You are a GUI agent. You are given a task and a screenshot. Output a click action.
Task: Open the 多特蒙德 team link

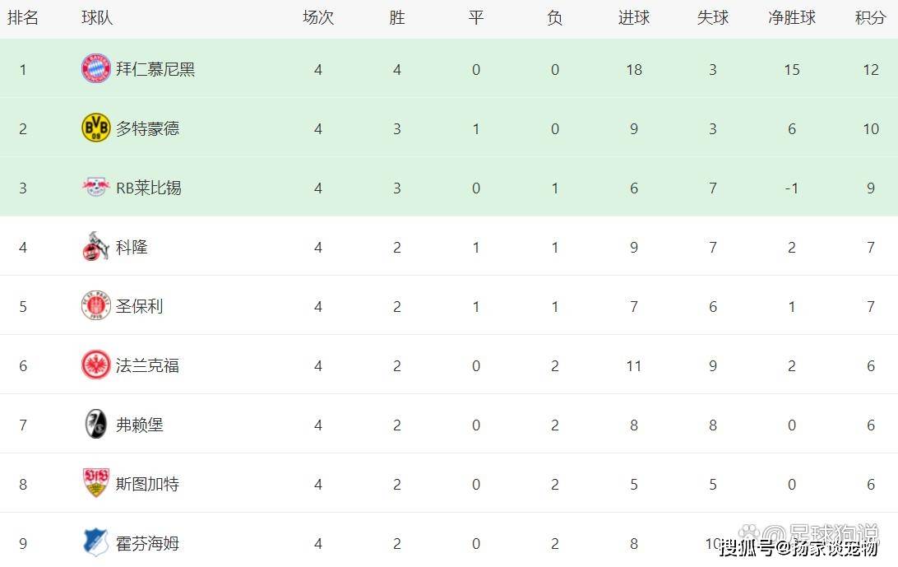[147, 128]
